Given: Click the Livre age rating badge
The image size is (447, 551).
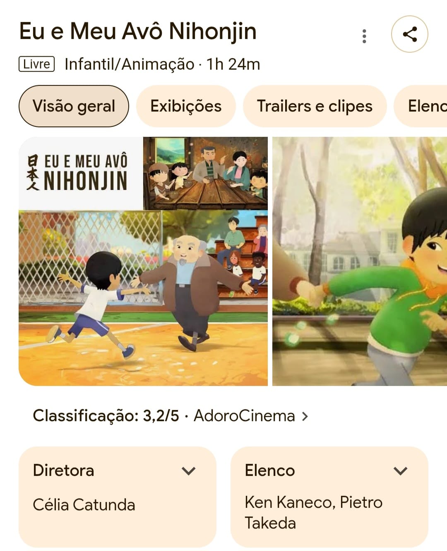Looking at the screenshot, I should pos(36,64).
